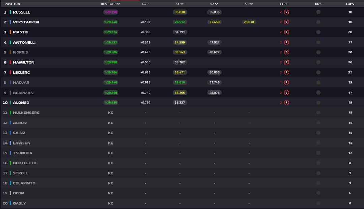The height and width of the screenshot is (209, 364).
Task: Click Norris's soft tyre icon
Action: click(x=286, y=52)
